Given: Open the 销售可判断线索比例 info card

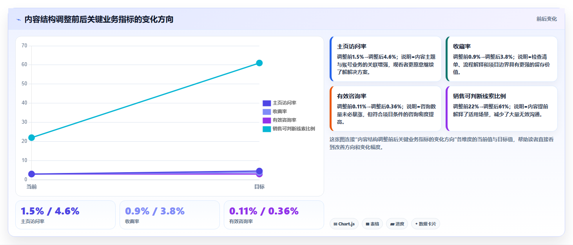Looking at the screenshot, I should (502, 109).
